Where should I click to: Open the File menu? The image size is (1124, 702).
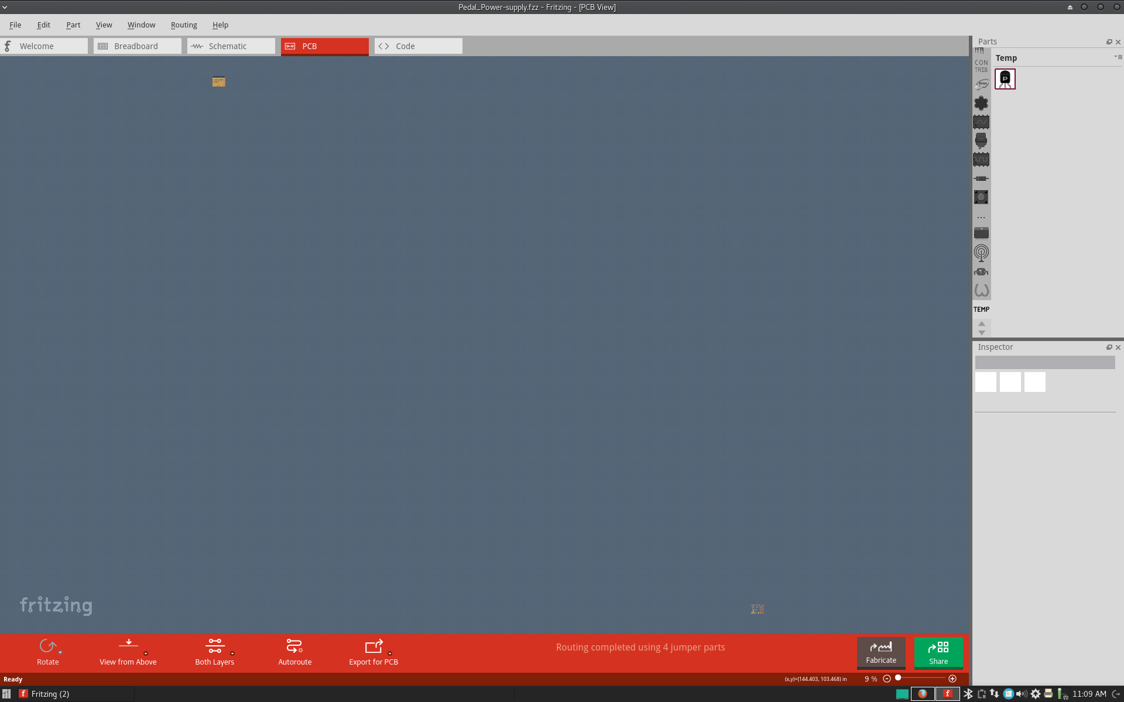pyautogui.click(x=15, y=24)
